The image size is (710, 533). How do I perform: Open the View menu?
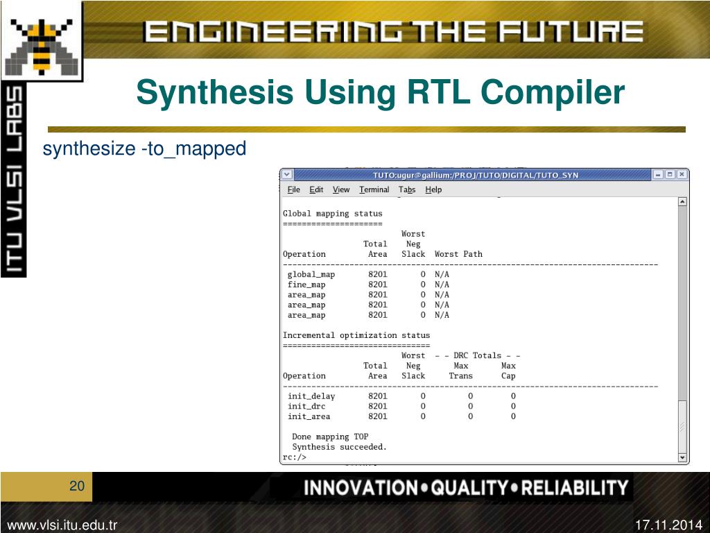pos(341,189)
